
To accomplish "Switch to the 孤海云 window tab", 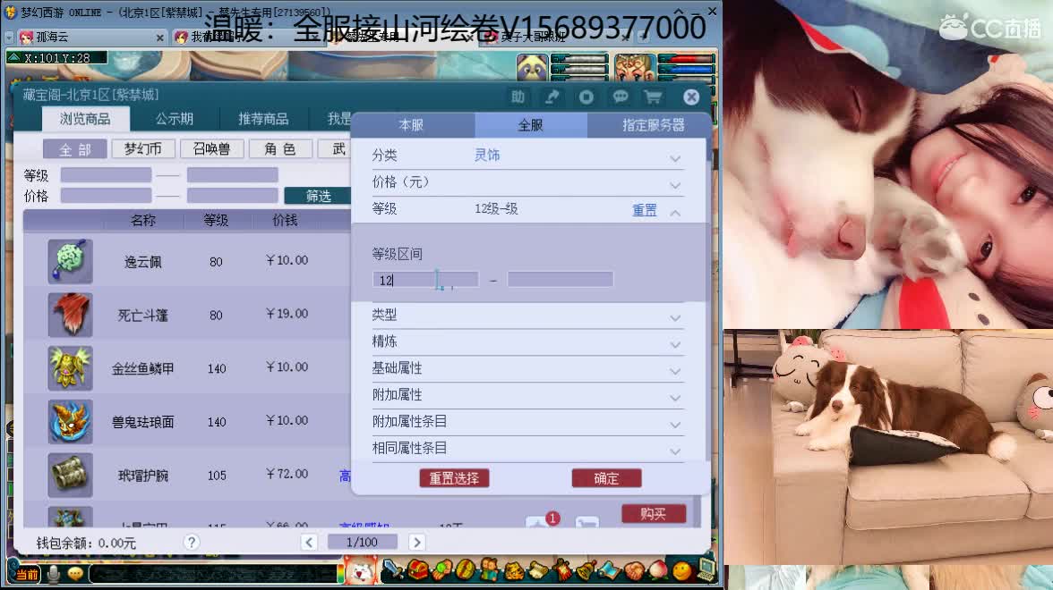I will click(x=92, y=37).
